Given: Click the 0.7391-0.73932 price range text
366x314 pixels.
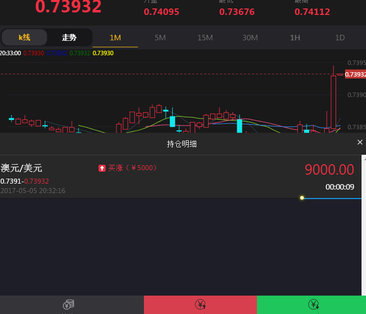Looking at the screenshot, I should pyautogui.click(x=24, y=181).
